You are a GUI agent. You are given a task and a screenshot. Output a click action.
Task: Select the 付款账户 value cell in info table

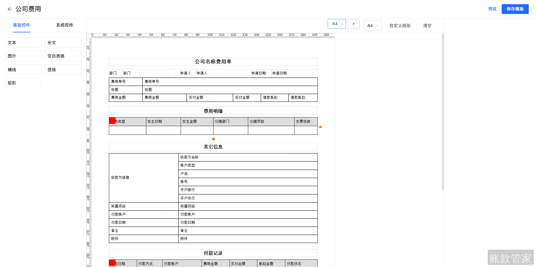[x=248, y=215]
